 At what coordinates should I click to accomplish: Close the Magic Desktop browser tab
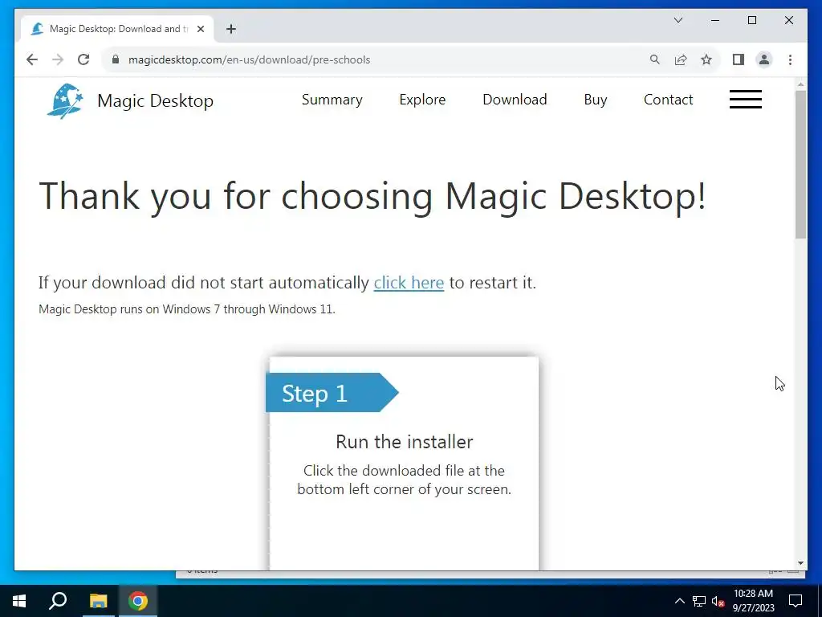click(200, 29)
